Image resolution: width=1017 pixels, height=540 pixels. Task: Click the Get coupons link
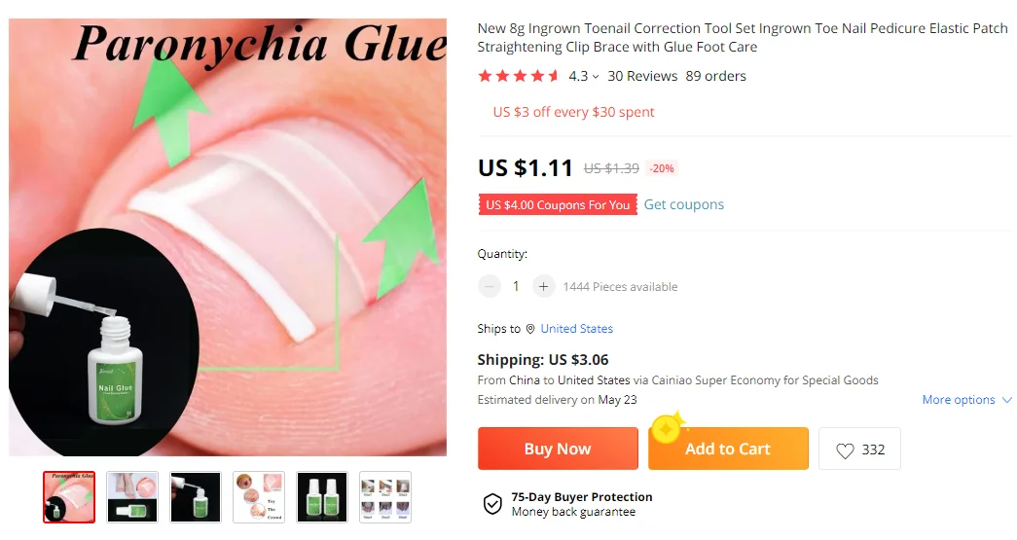(x=683, y=204)
